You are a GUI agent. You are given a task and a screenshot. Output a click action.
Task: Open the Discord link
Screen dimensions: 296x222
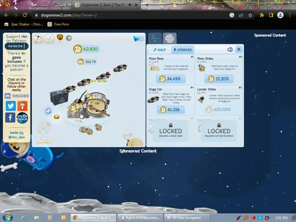16,96
